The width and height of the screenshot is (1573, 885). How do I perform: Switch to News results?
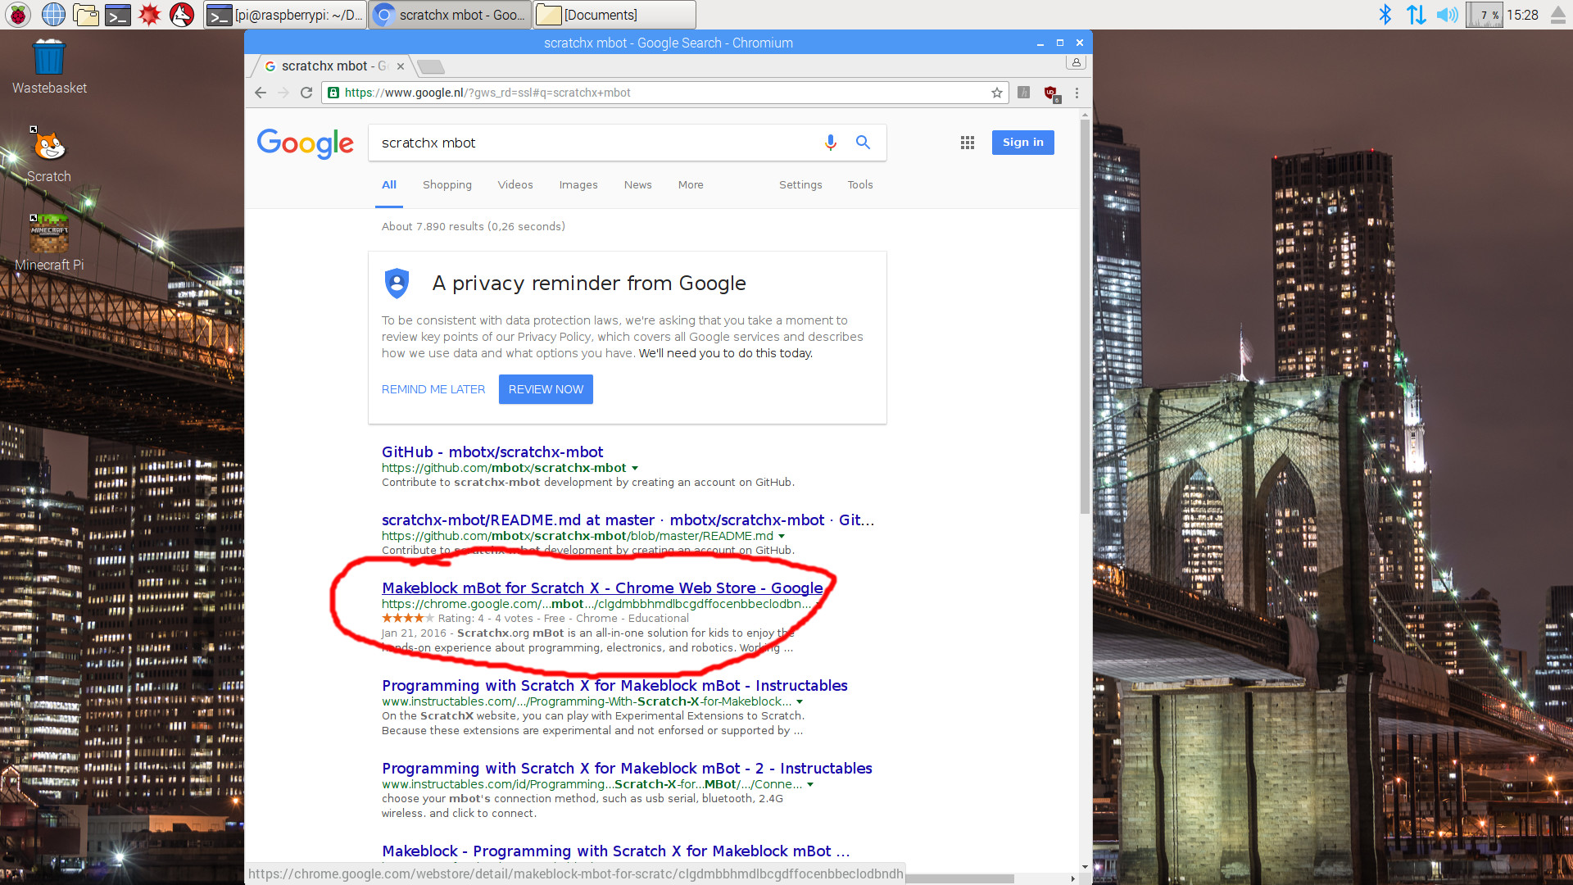tap(638, 185)
